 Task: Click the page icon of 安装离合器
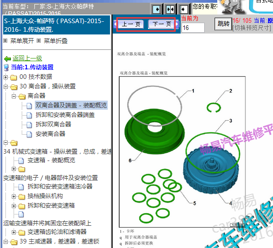29,134
